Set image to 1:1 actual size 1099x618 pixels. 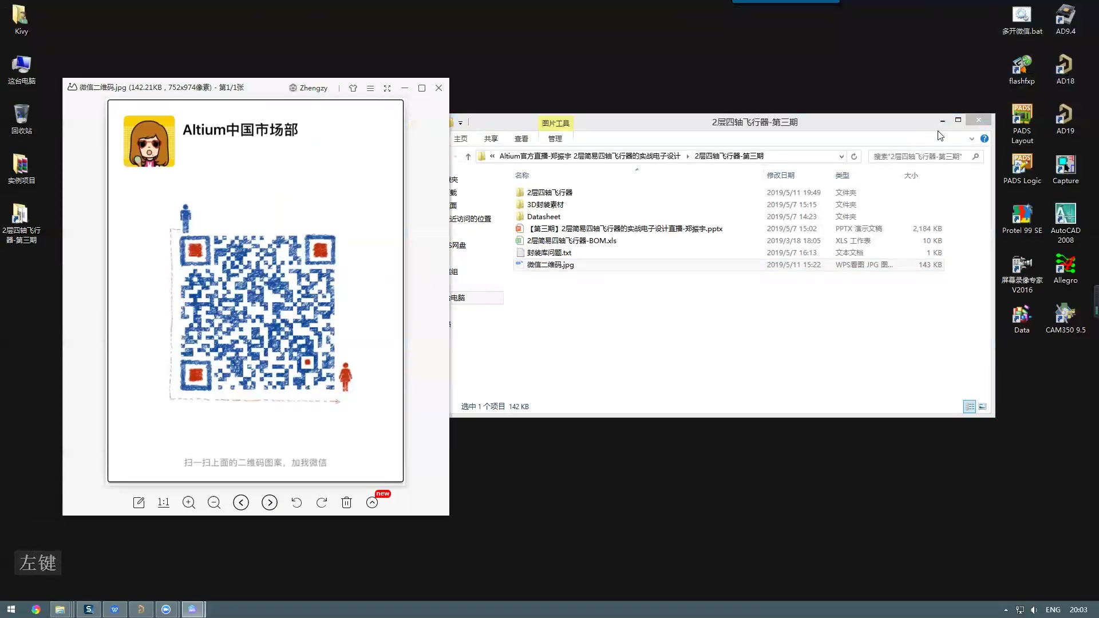tap(164, 502)
